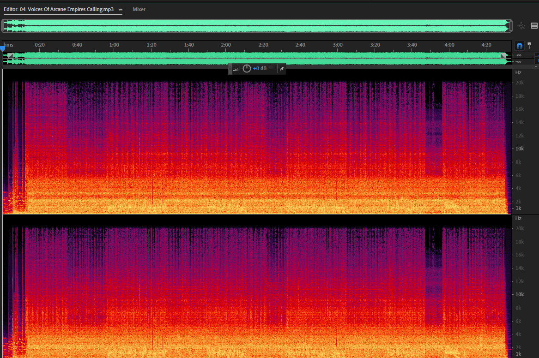Select the Editor: 04. Voices Of Arcane Empires Calling.mp3 tab

tap(59, 9)
